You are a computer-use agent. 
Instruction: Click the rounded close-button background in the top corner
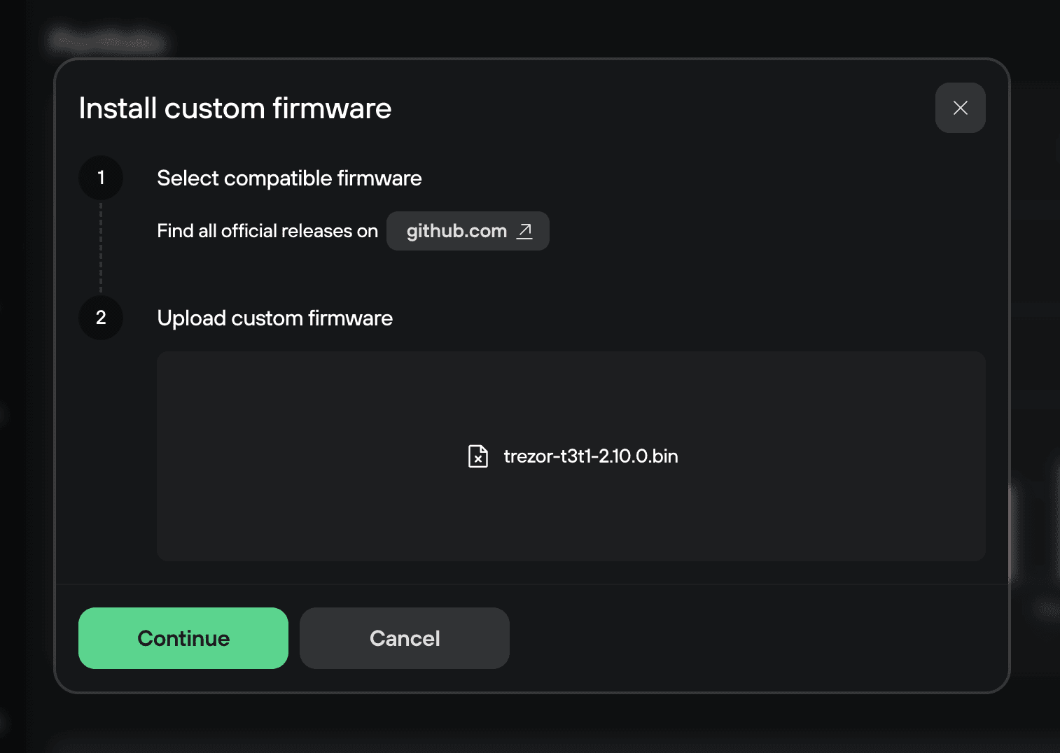pyautogui.click(x=960, y=108)
